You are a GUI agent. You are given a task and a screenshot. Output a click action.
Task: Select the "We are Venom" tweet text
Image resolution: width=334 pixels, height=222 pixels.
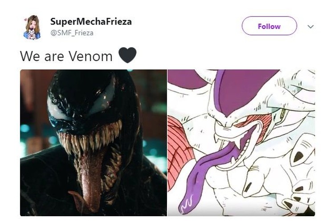66,56
